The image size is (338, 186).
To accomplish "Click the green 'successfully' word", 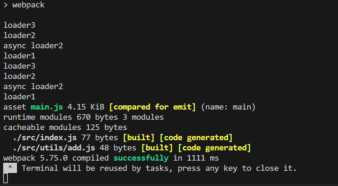I will (x=141, y=158).
